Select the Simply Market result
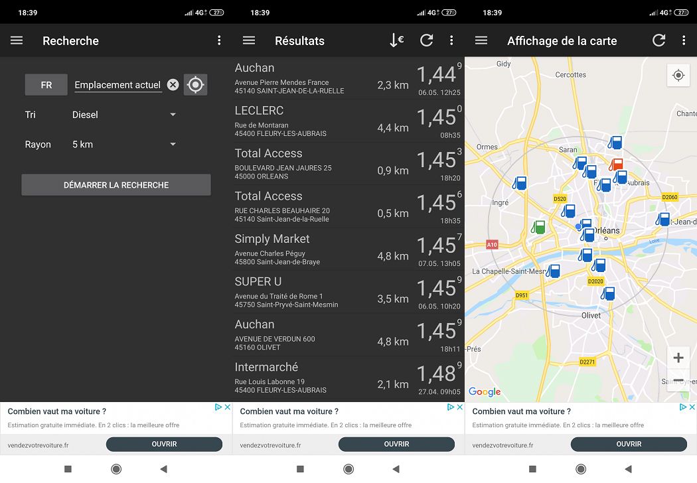This screenshot has height=483, width=697. pyautogui.click(x=348, y=249)
